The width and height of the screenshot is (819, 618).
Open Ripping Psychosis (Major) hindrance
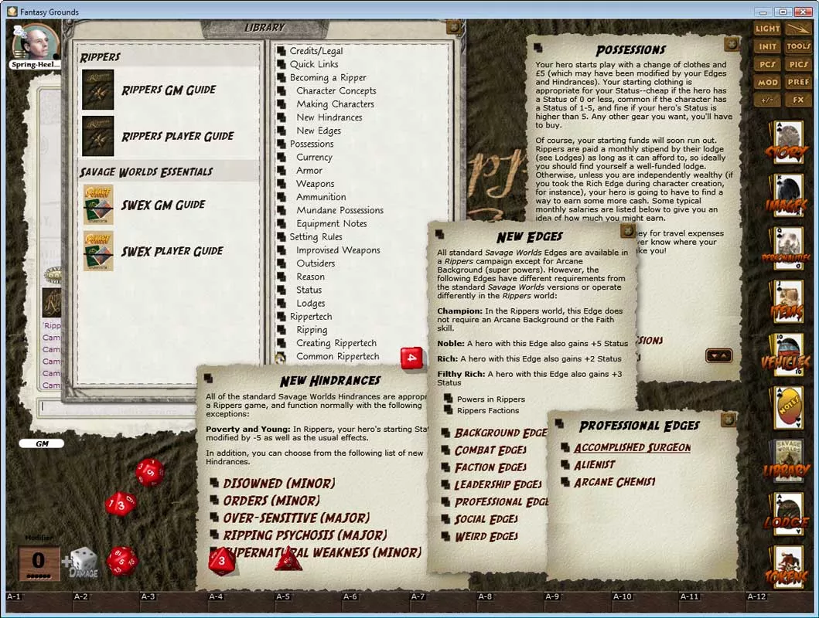coord(305,535)
